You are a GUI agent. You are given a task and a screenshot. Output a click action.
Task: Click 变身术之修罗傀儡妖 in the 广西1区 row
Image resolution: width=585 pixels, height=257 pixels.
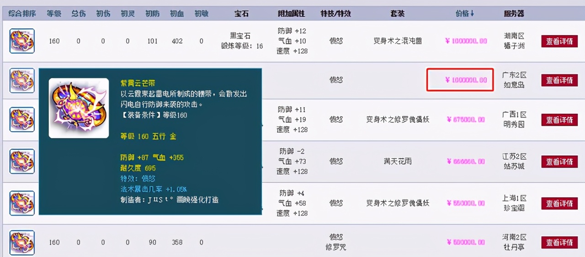(x=398, y=120)
